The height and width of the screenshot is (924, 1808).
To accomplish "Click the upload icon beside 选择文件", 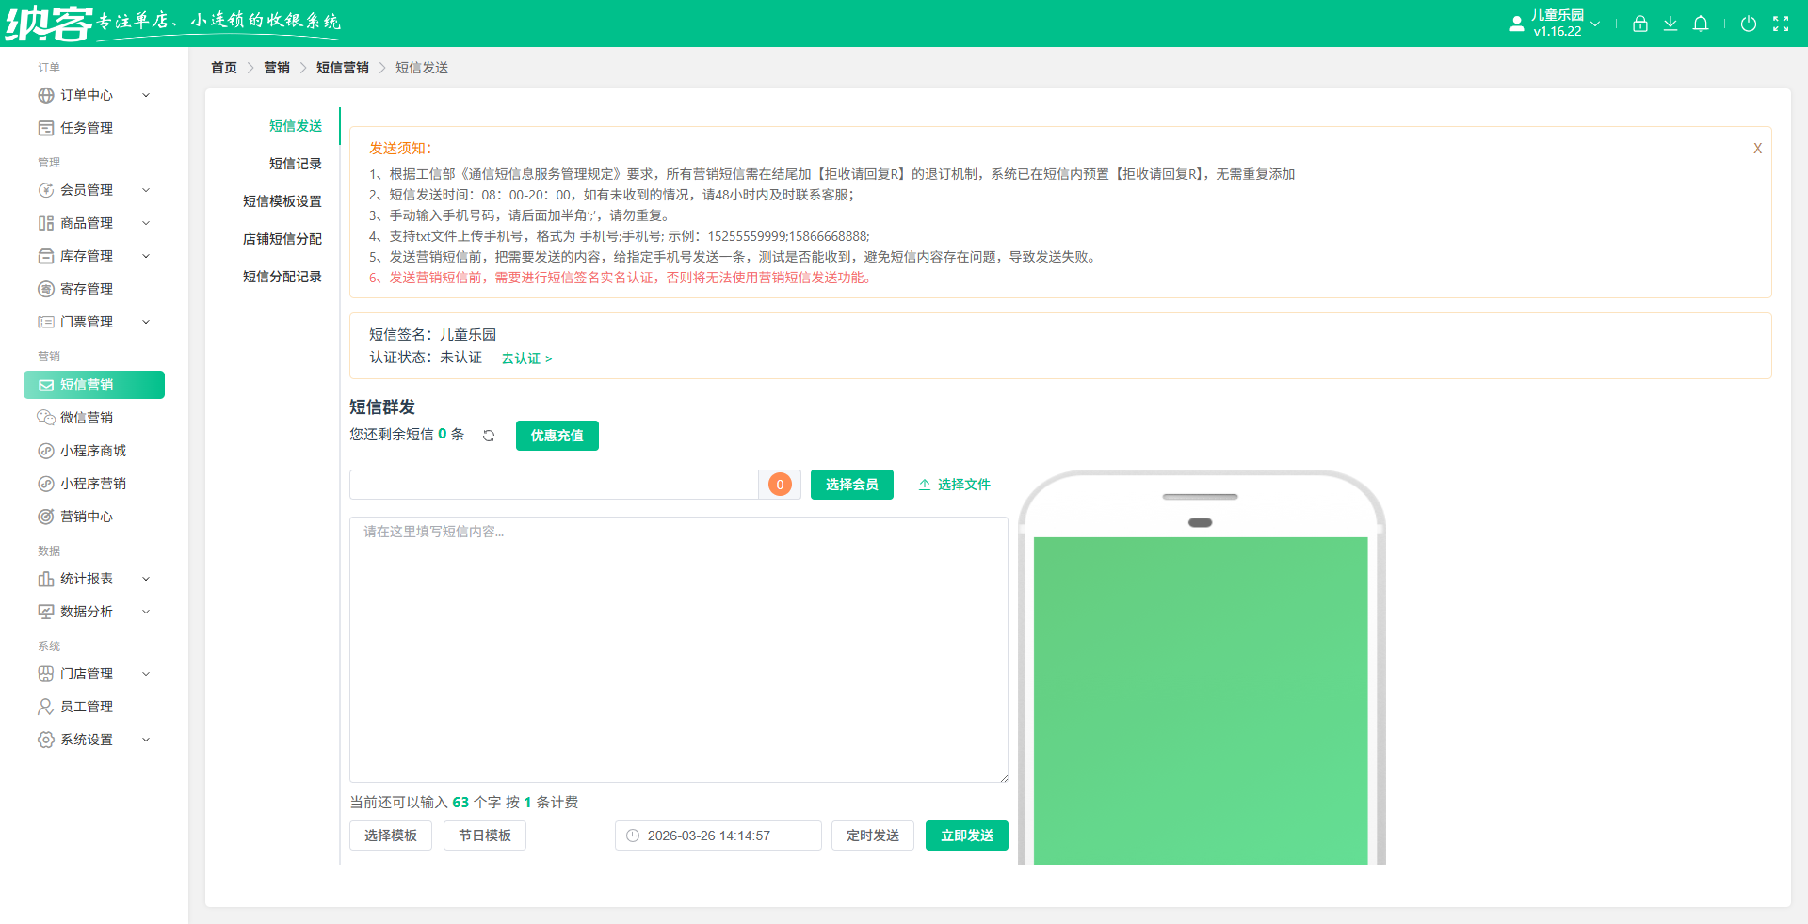I will (923, 485).
